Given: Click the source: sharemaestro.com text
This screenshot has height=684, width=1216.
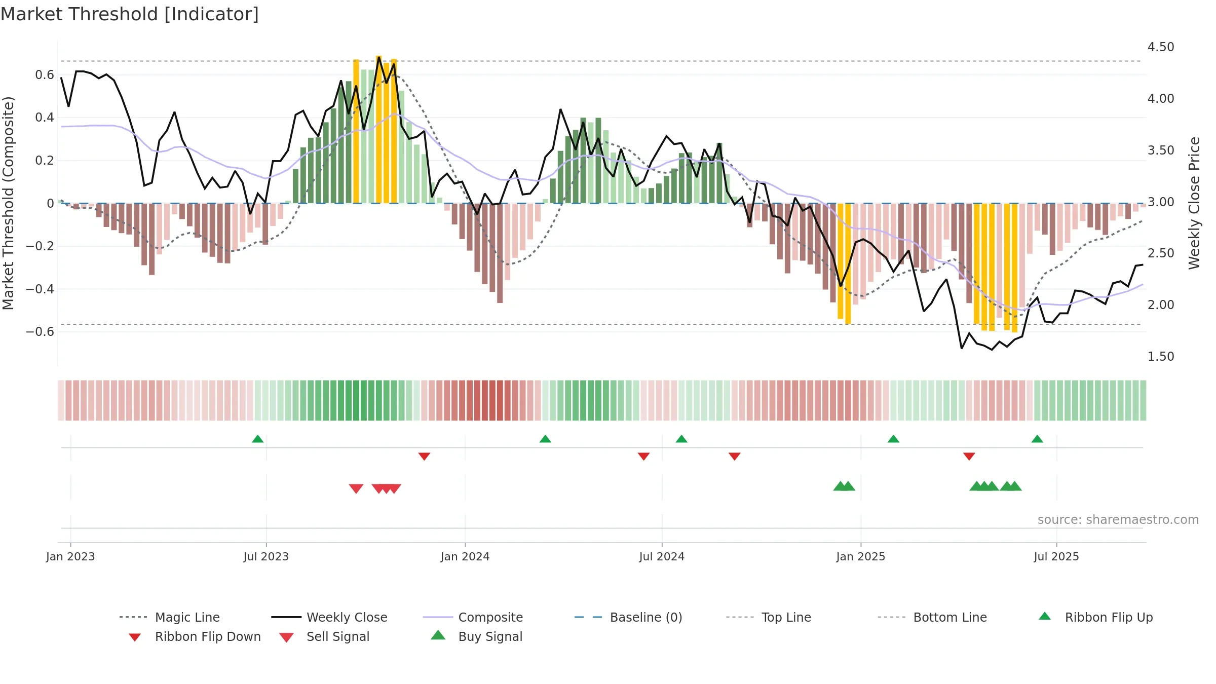Looking at the screenshot, I should click(1118, 520).
